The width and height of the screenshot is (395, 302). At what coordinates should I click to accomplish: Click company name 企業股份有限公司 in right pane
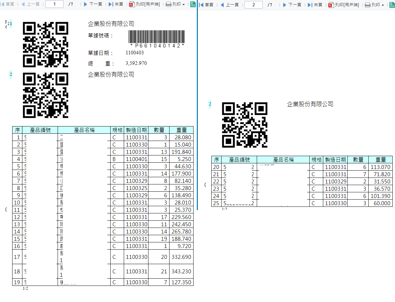pyautogui.click(x=310, y=104)
